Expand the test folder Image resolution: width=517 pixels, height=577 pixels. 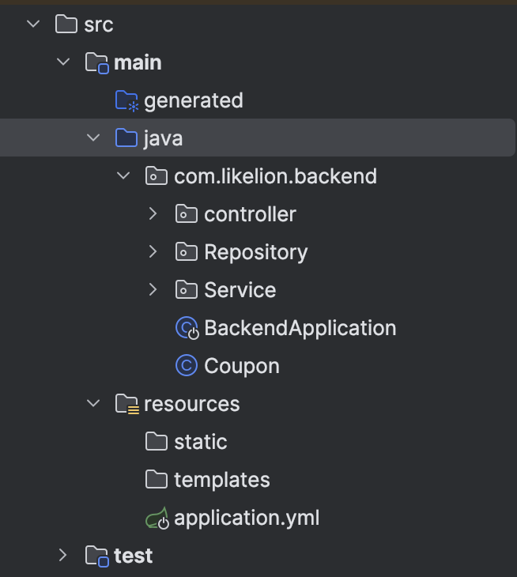pos(63,556)
